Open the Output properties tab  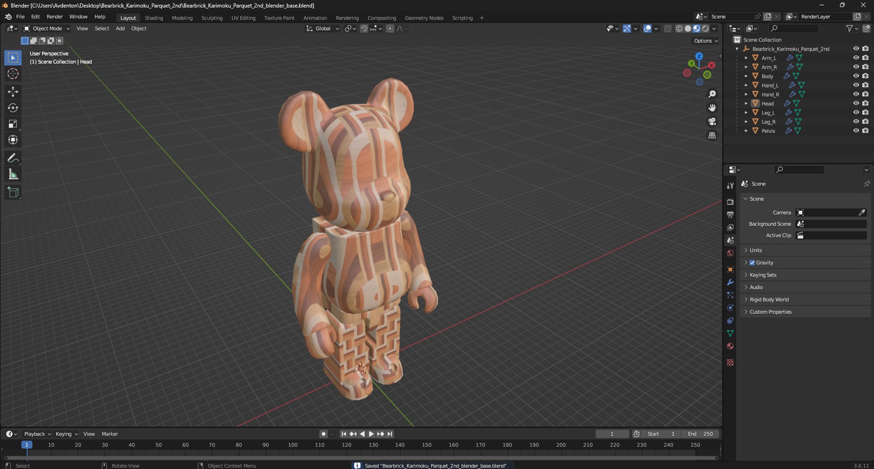tap(730, 214)
